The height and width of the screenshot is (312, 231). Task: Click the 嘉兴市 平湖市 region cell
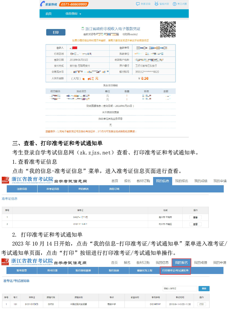click(x=165, y=217)
